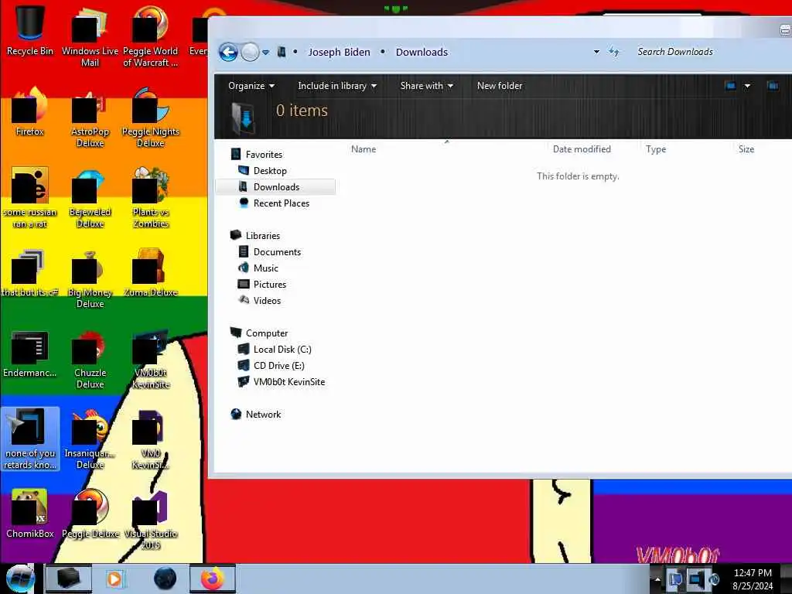This screenshot has height=594, width=792.
Task: Launch Peggle Deluxe desktop icon
Action: coord(90,514)
